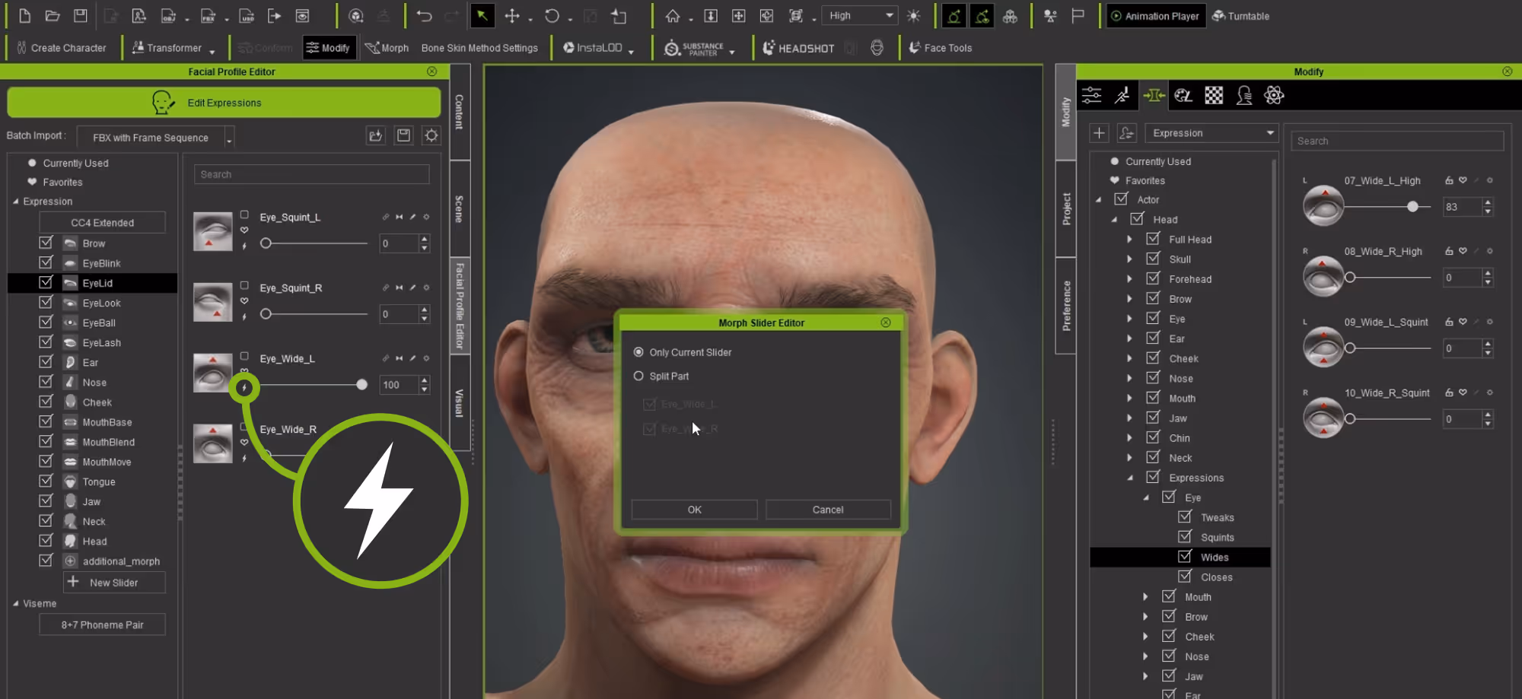Image resolution: width=1522 pixels, height=699 pixels.
Task: Open Facial Profile Editor settings gear
Action: tap(431, 135)
